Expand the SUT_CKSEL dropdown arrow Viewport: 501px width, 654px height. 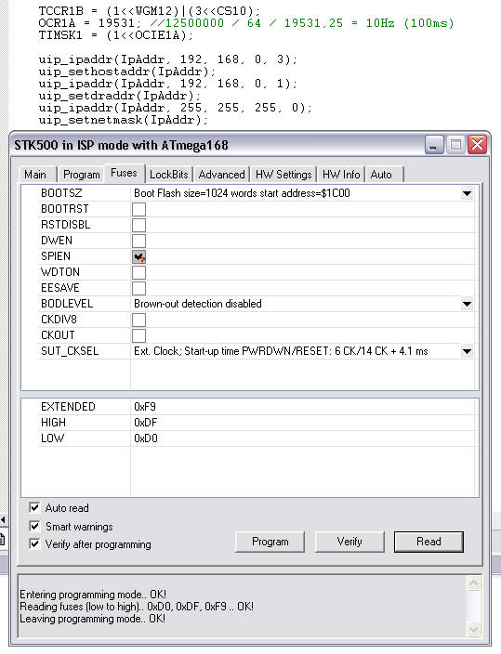(468, 351)
